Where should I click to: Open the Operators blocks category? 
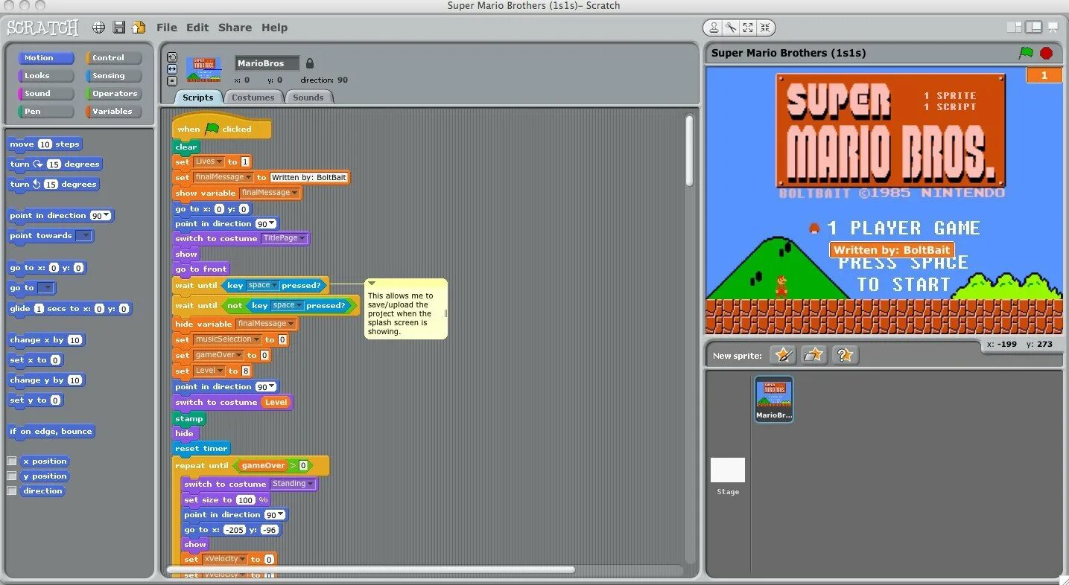click(x=113, y=93)
